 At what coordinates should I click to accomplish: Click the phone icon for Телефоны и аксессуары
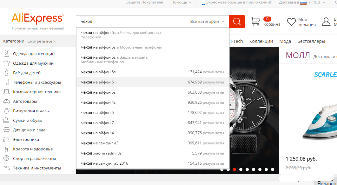tap(7, 82)
